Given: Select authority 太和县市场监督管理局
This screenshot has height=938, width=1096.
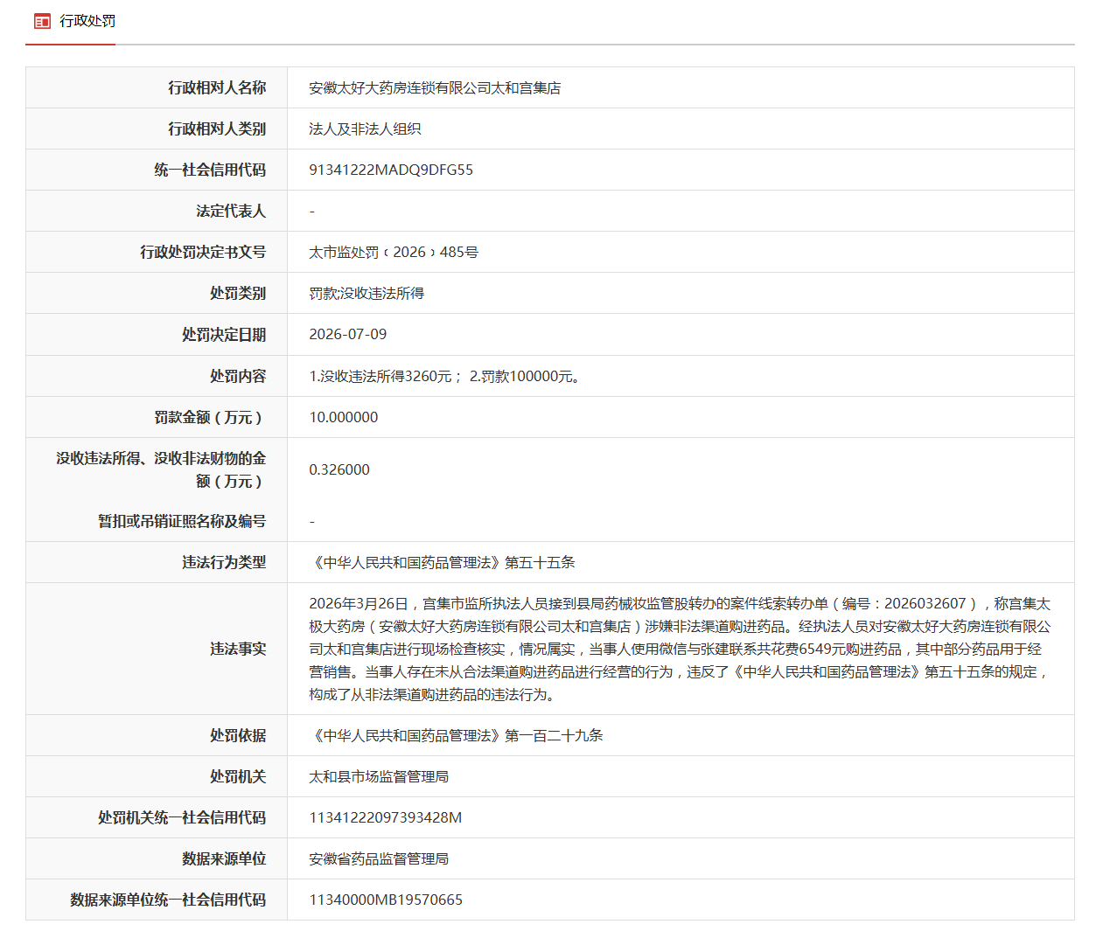Looking at the screenshot, I should [x=379, y=776].
